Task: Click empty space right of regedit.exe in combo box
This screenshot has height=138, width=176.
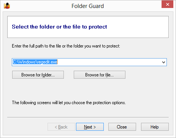Action: (109, 62)
